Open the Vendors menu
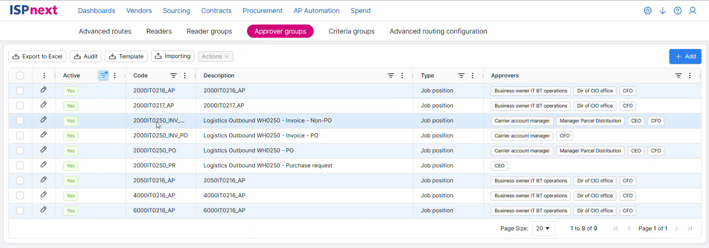The width and height of the screenshot is (709, 248). click(139, 11)
